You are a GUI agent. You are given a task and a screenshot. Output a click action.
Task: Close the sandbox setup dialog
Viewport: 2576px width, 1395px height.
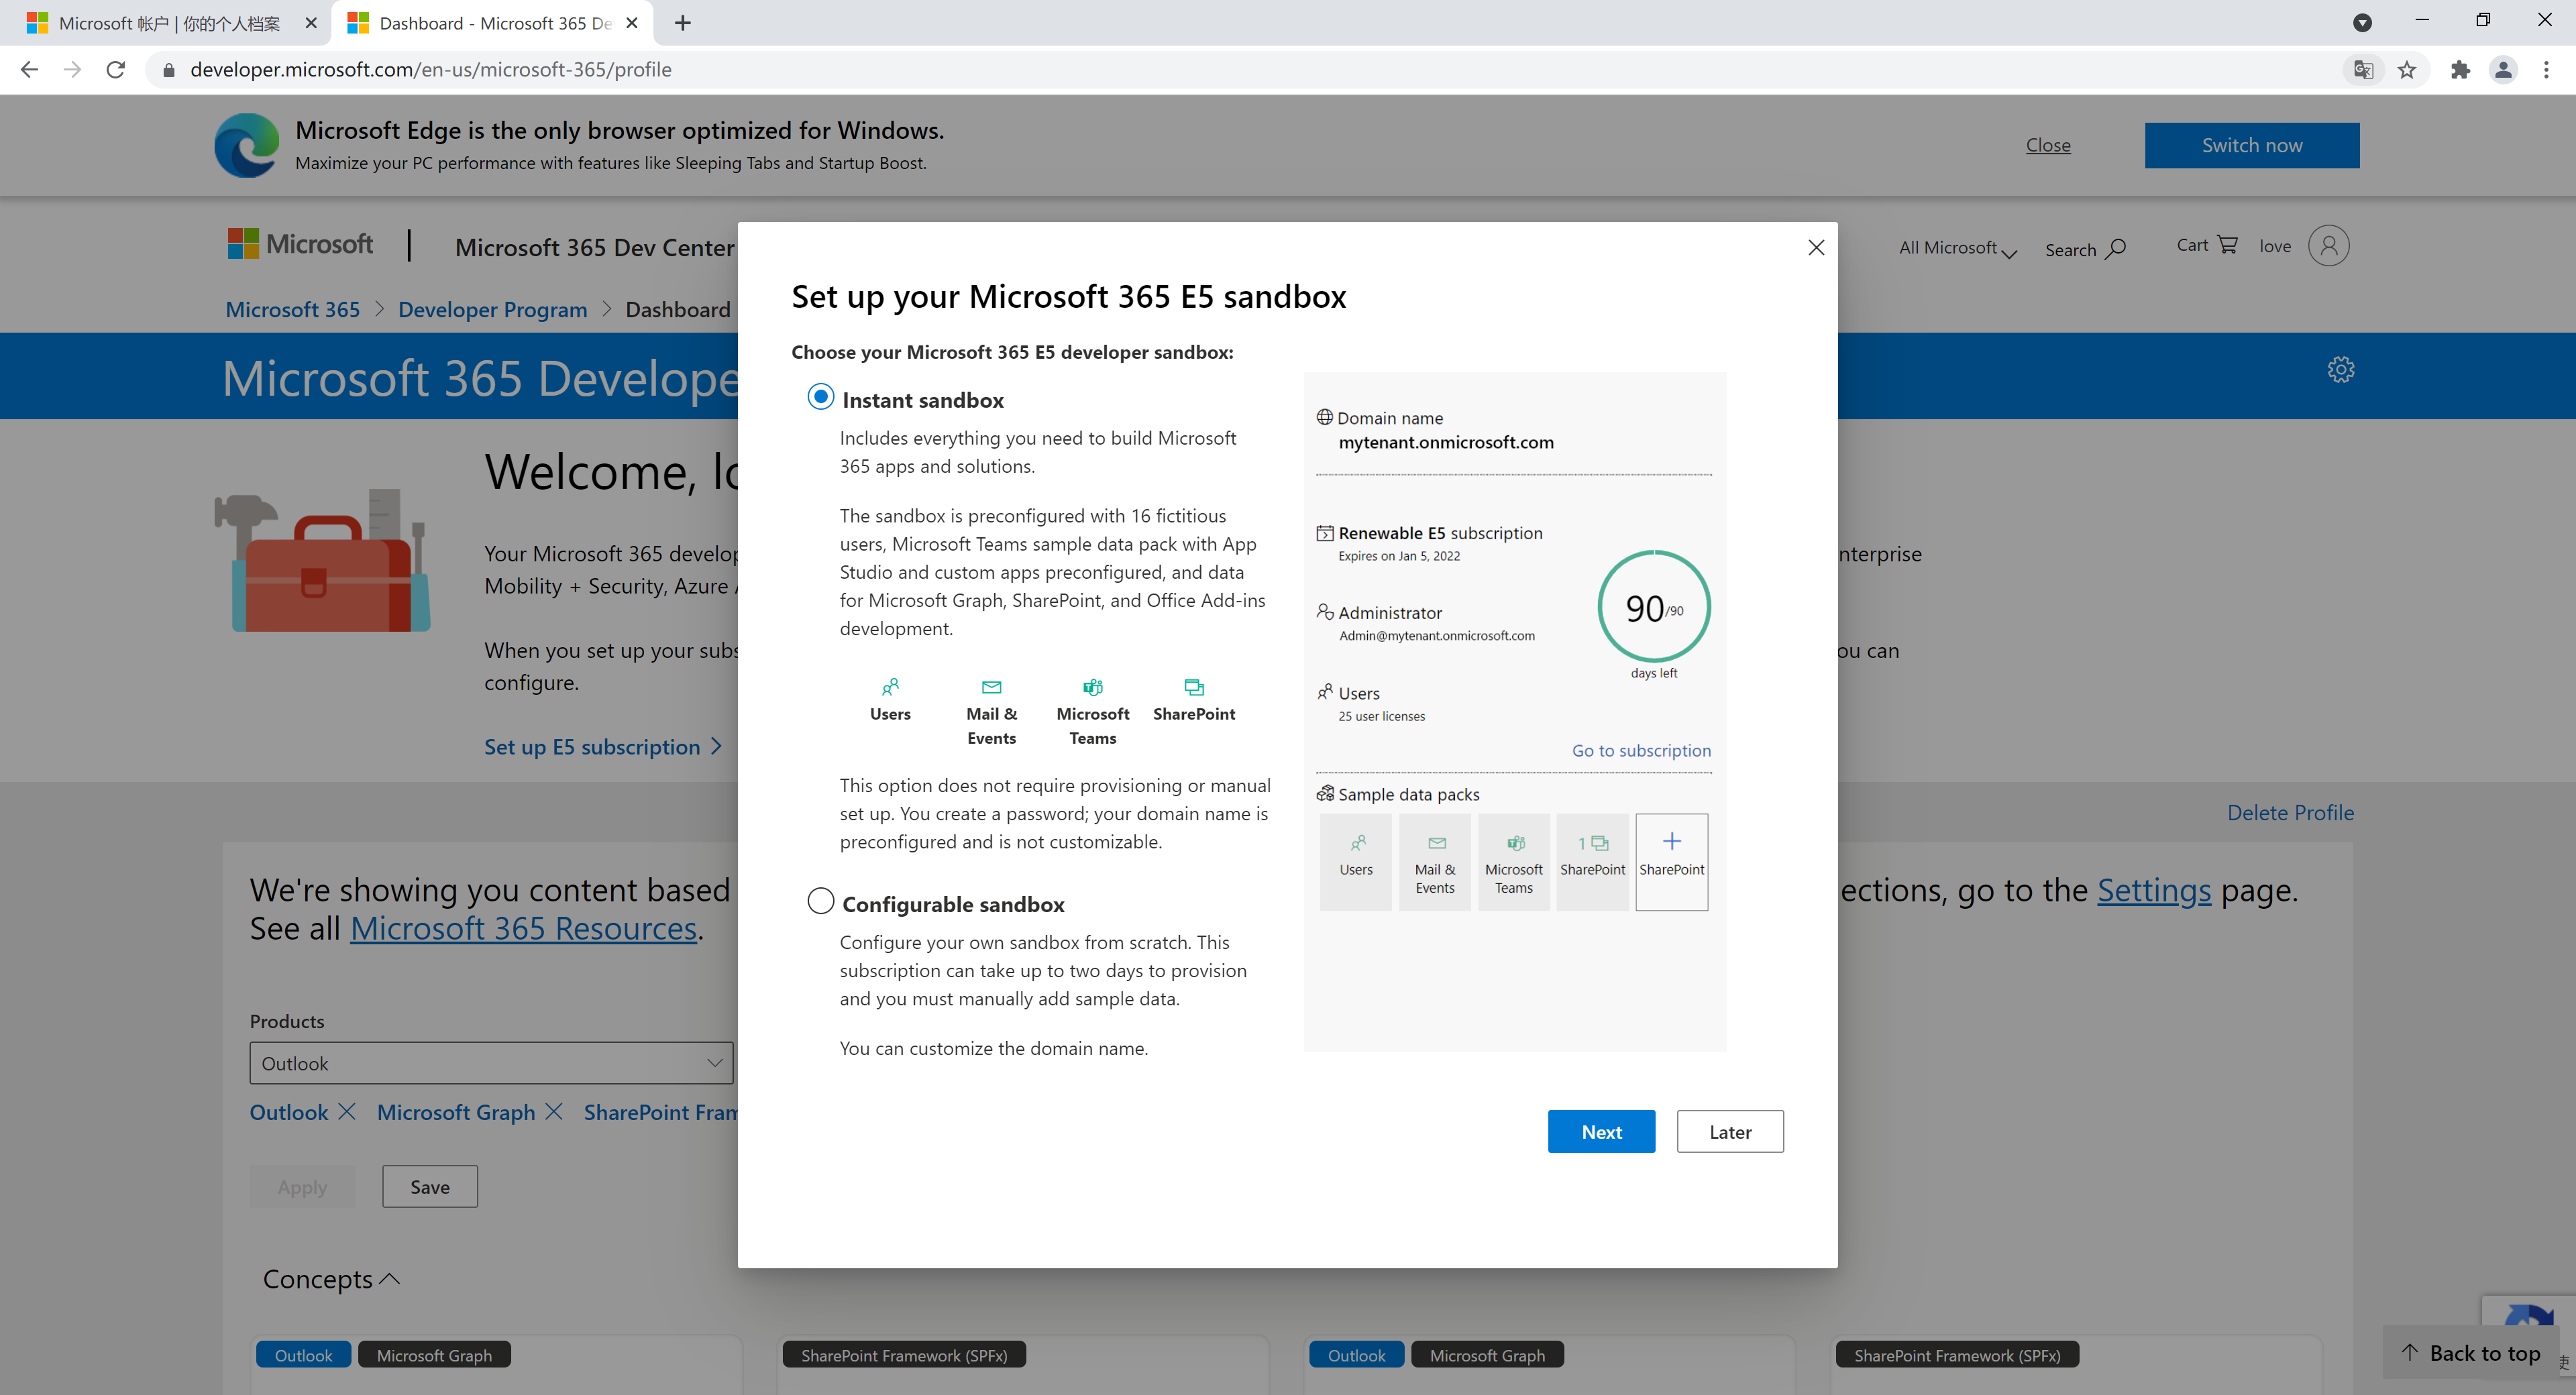pos(1816,247)
